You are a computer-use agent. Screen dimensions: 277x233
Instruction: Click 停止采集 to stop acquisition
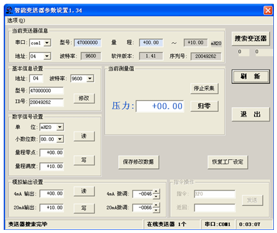coord(204,88)
